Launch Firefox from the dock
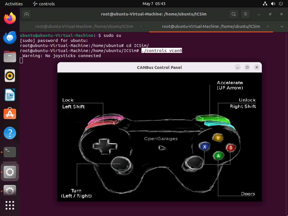 pyautogui.click(x=10, y=19)
